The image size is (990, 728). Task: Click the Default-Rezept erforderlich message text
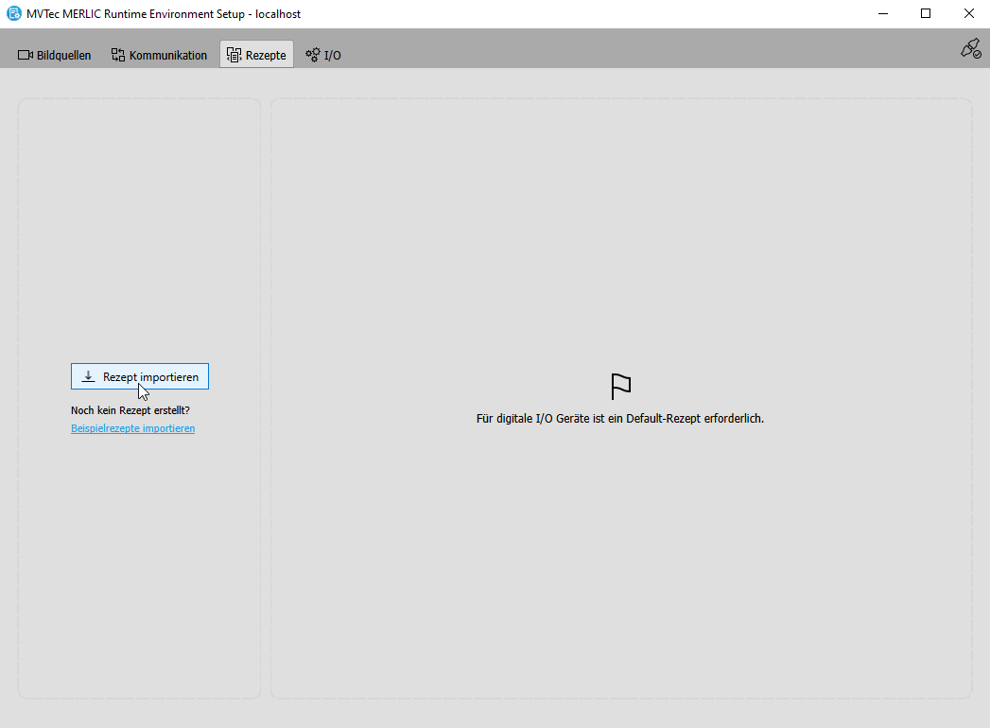tap(619, 419)
